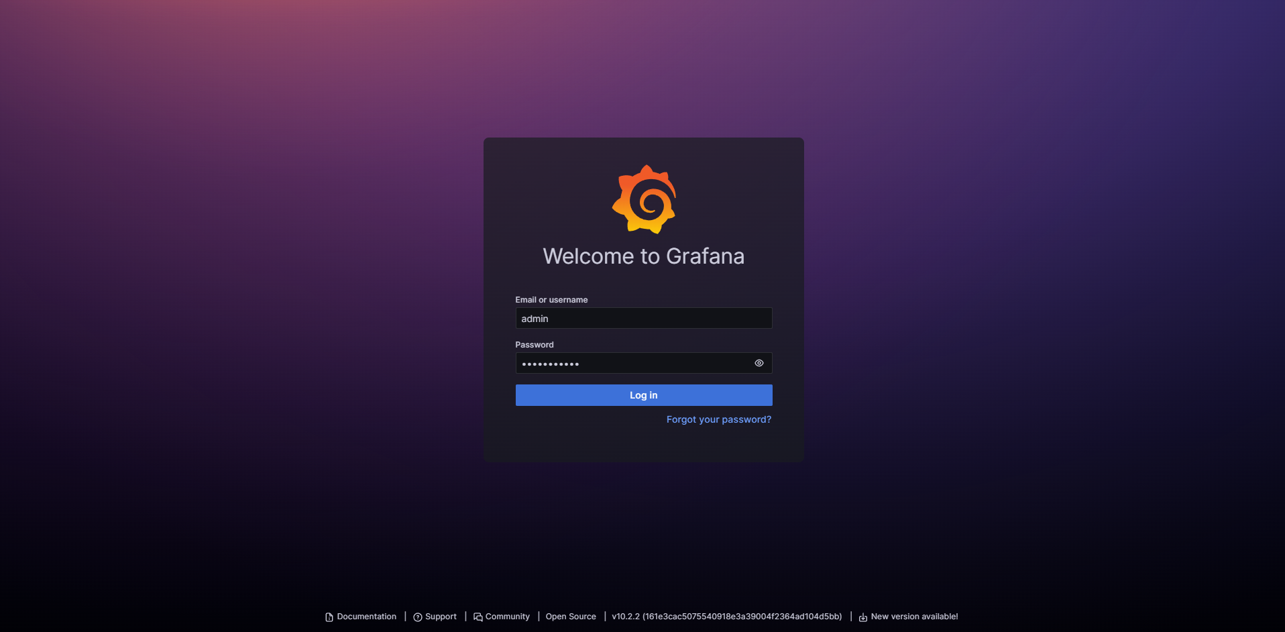Image resolution: width=1285 pixels, height=632 pixels.
Task: Focus the Password input field
Action: (x=630, y=363)
